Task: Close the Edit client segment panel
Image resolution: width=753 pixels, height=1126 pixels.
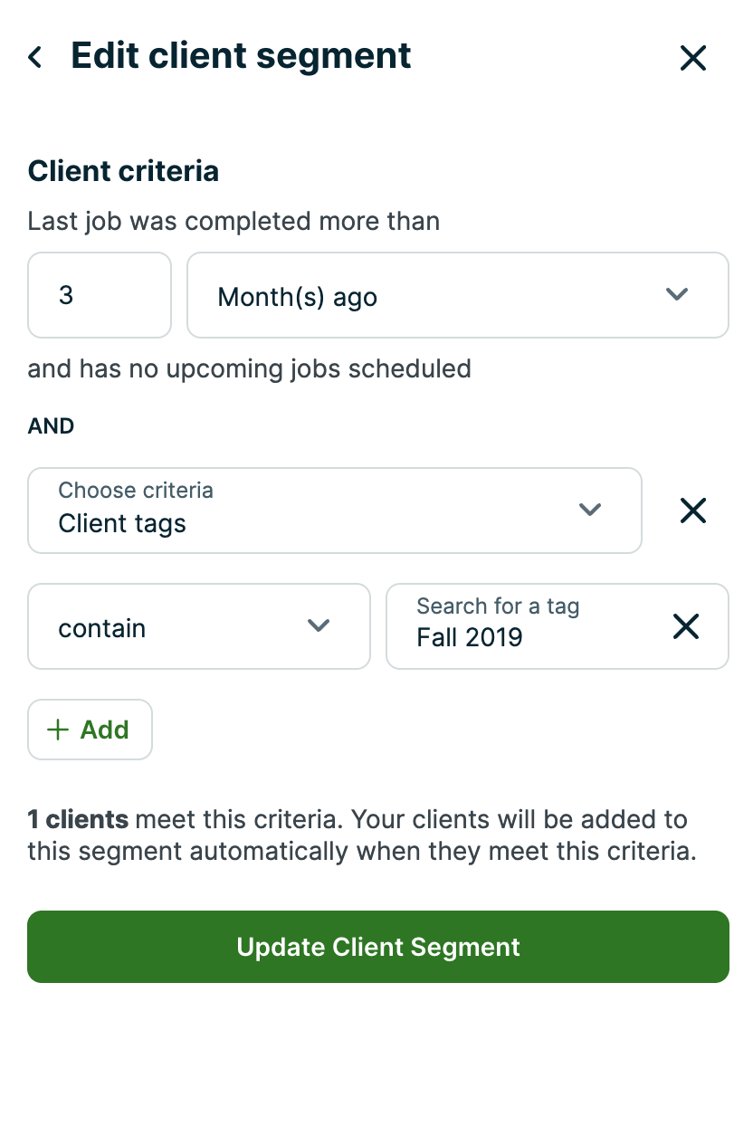Action: [693, 58]
